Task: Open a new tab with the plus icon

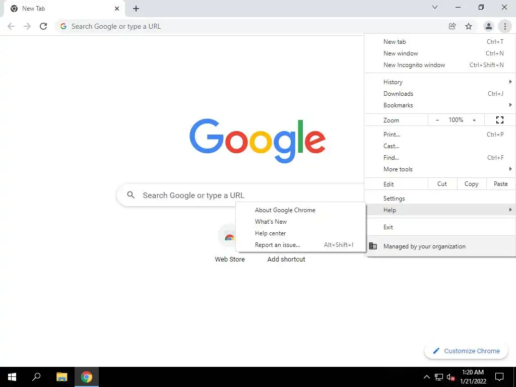Action: (136, 9)
